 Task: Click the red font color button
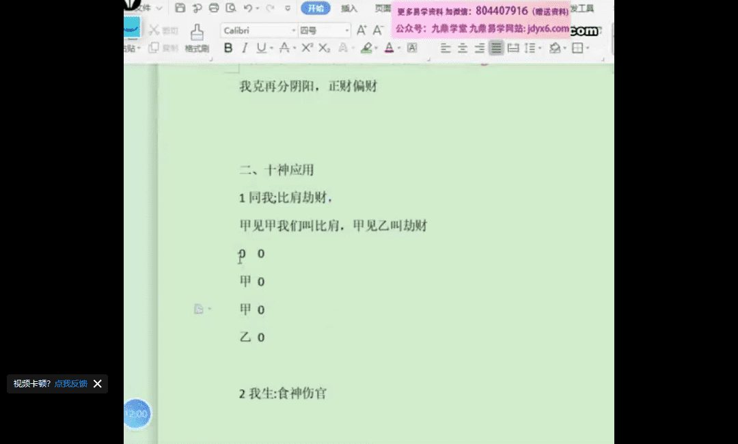coord(389,48)
